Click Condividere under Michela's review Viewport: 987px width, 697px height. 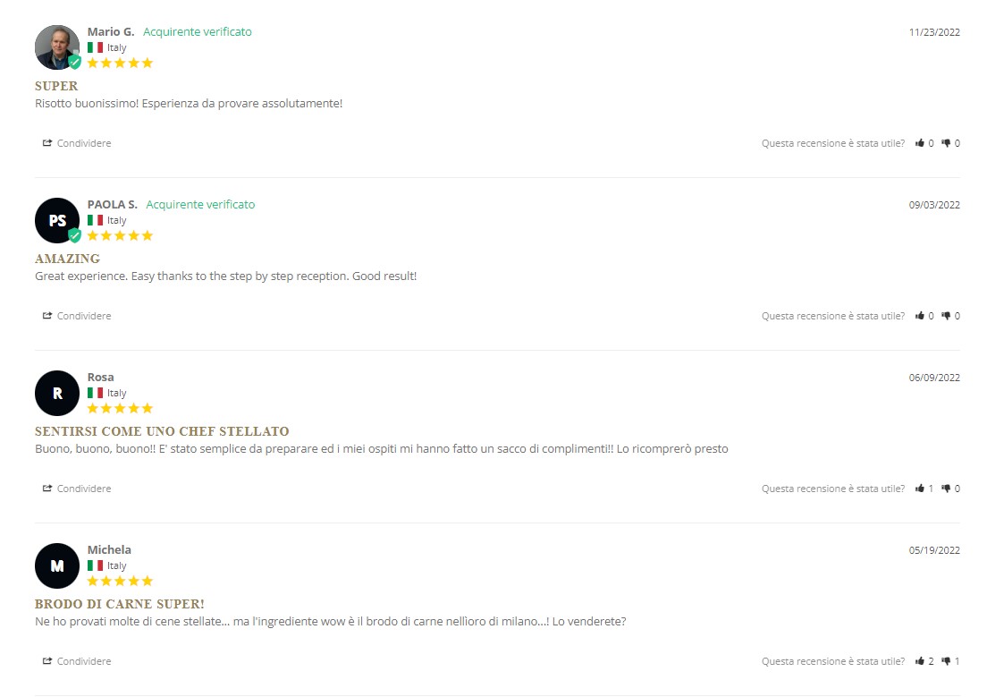click(77, 661)
